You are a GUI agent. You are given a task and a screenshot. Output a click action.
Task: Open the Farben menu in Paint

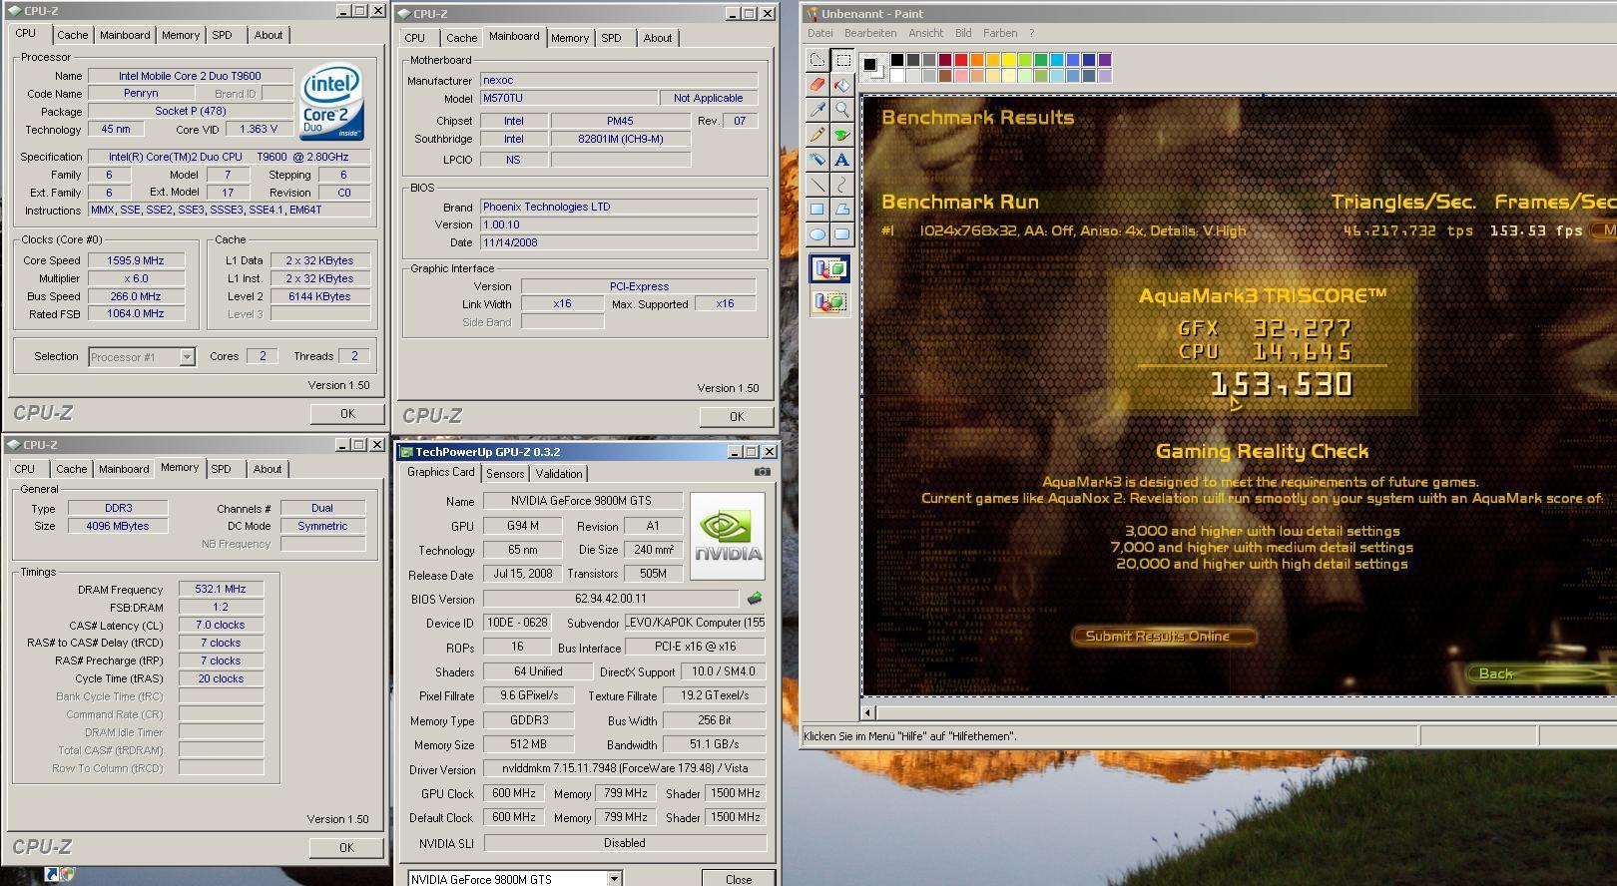tap(1000, 33)
